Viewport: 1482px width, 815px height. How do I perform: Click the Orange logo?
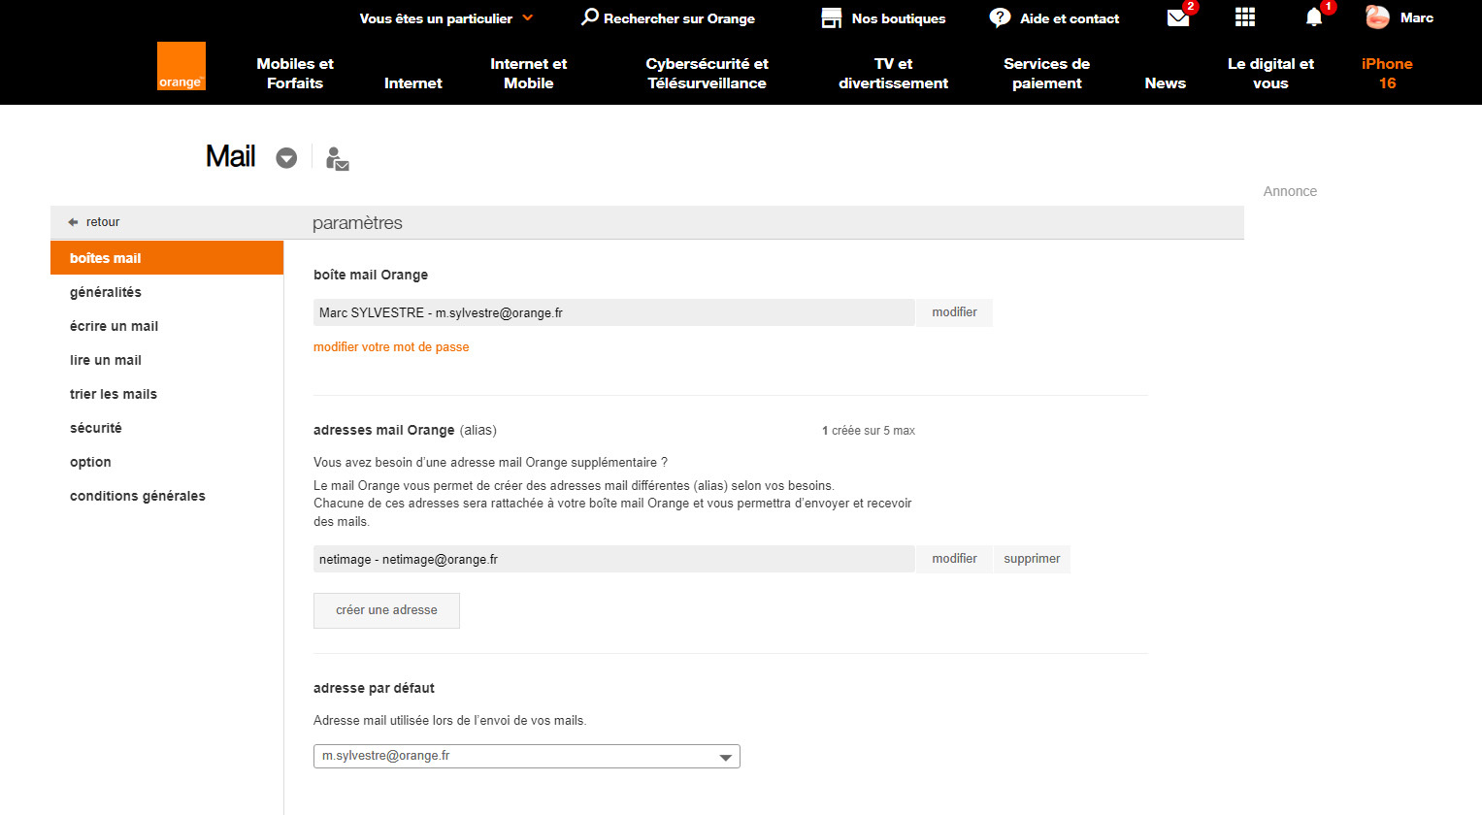181,66
